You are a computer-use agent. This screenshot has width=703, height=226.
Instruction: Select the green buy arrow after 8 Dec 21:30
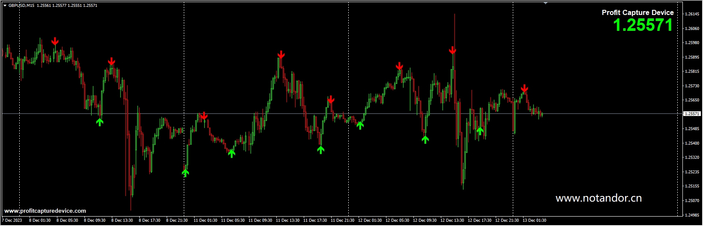click(185, 172)
